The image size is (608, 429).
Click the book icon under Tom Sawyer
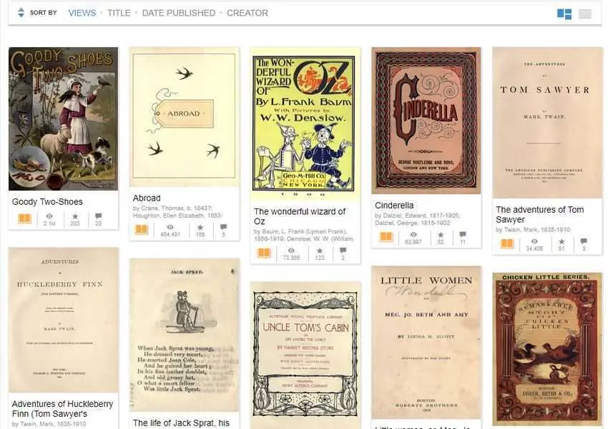point(507,243)
